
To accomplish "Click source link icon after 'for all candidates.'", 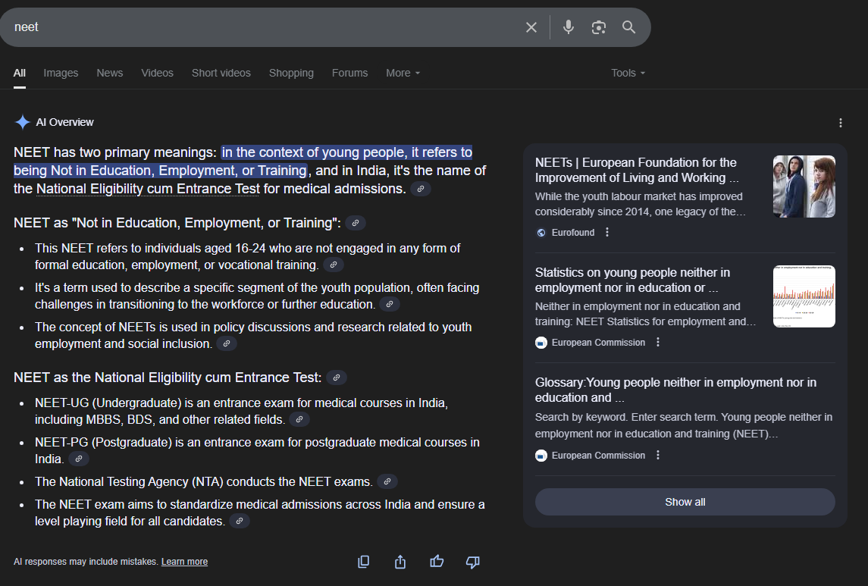I will tap(239, 521).
